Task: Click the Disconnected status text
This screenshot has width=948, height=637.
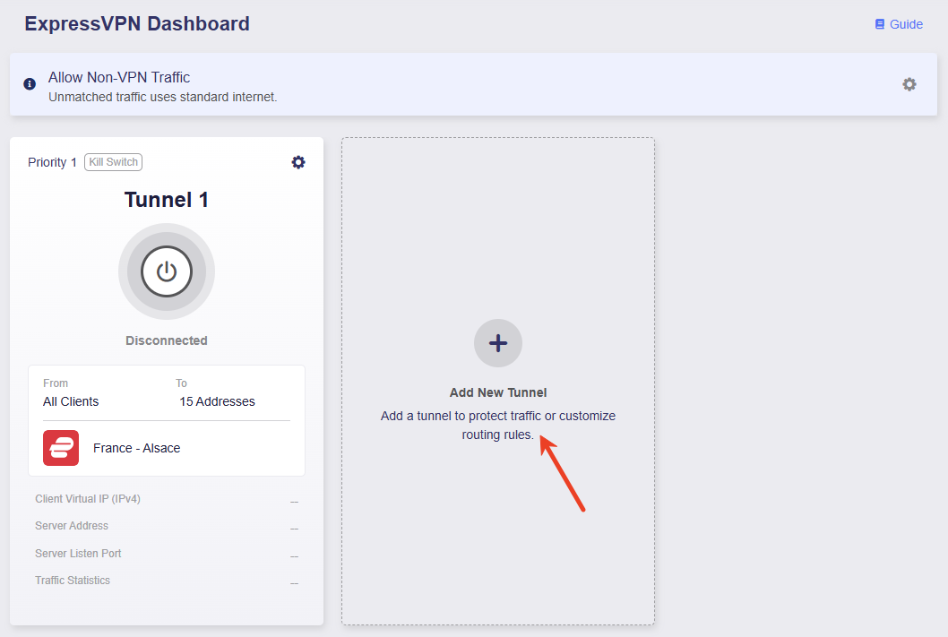Action: pyautogui.click(x=167, y=340)
